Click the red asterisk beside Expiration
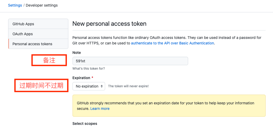 pyautogui.click(x=92, y=78)
